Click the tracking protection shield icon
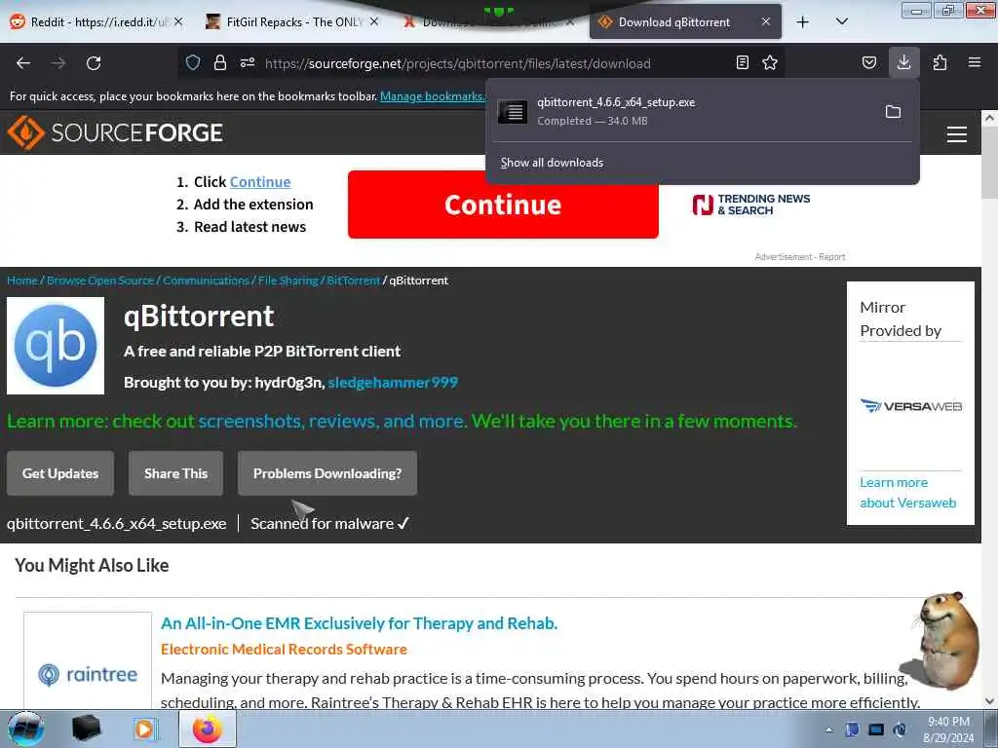The image size is (998, 748). pos(193,62)
